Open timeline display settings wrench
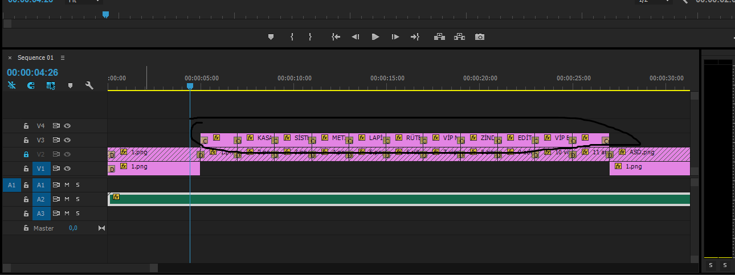The image size is (735, 275). [x=89, y=85]
